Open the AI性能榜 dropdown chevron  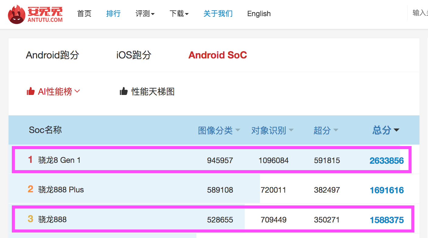77,91
